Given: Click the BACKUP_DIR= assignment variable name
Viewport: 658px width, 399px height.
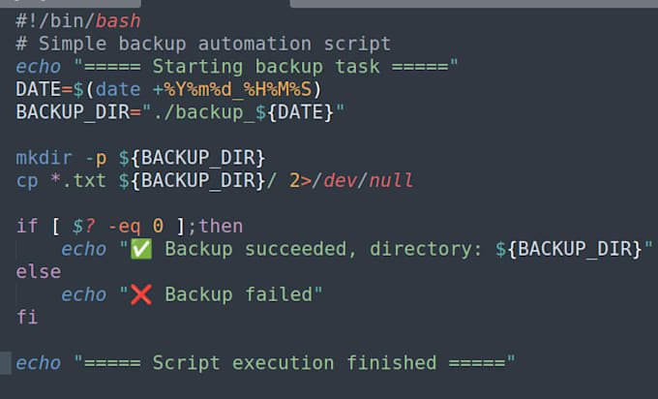Looking at the screenshot, I should point(73,112).
